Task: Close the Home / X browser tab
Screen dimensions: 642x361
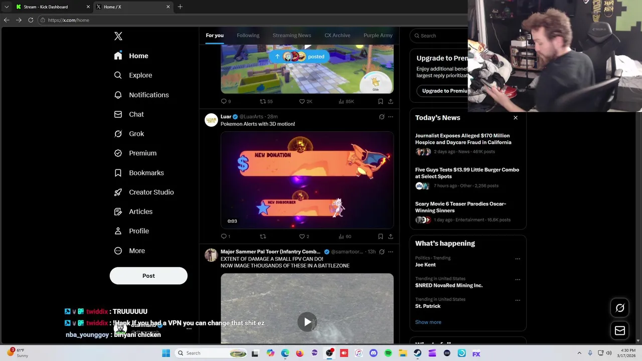Action: point(168,7)
